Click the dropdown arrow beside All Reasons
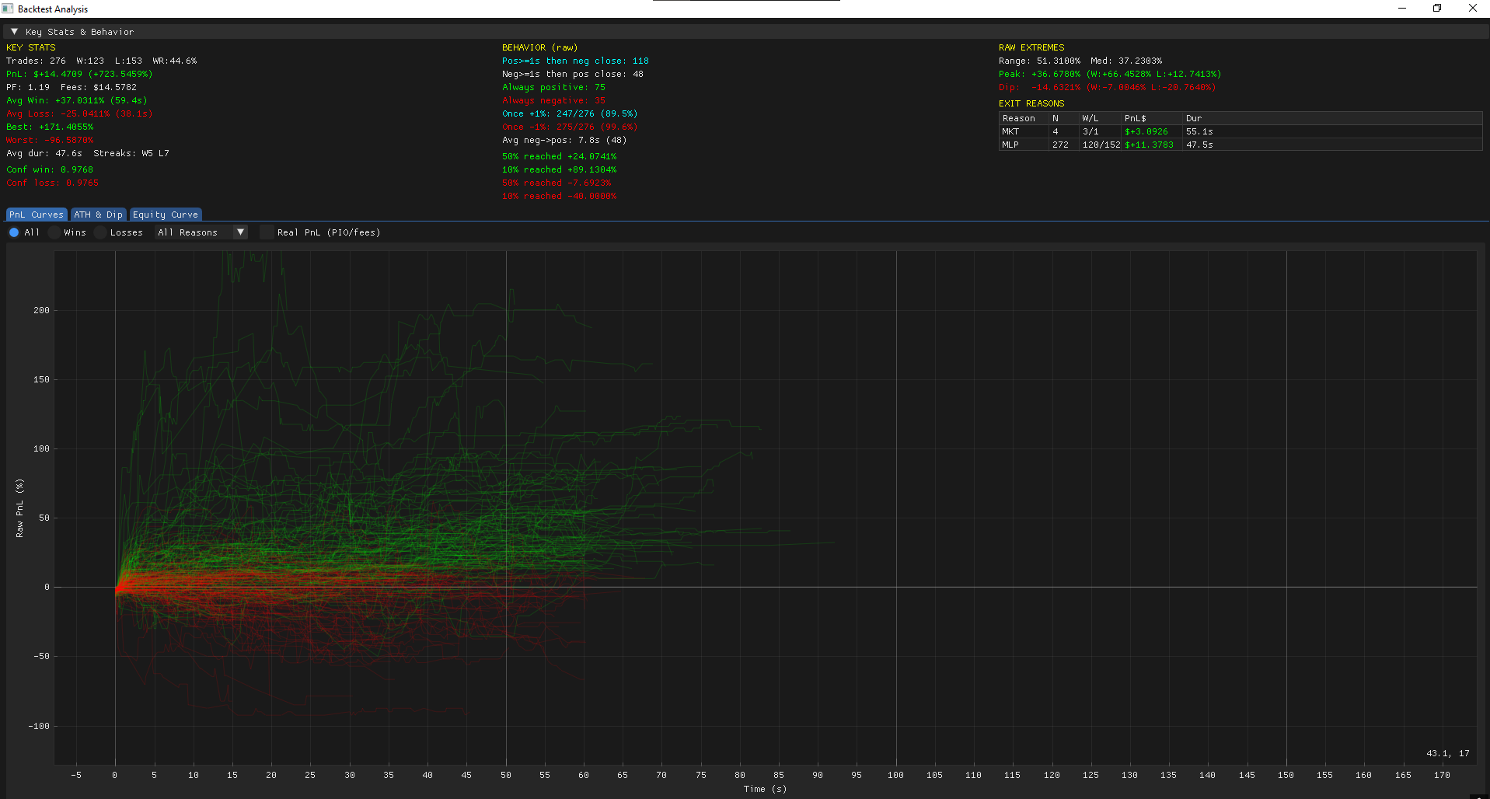Image resolution: width=1490 pixels, height=799 pixels. click(x=241, y=232)
